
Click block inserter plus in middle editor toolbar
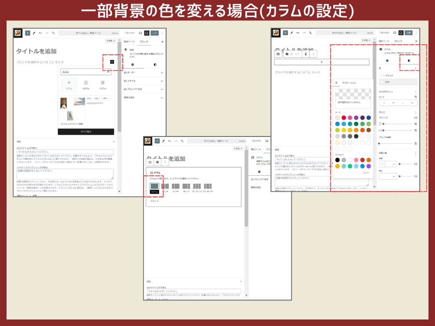click(157, 141)
